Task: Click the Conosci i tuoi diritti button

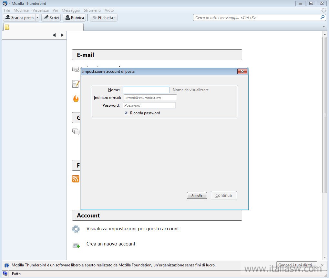Action: (296, 265)
